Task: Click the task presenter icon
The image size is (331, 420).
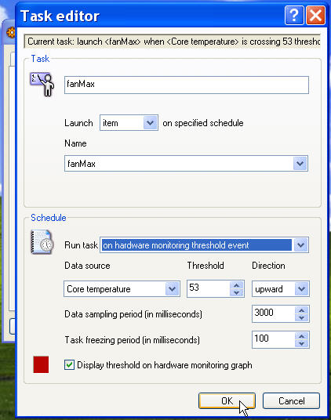Action: click(x=42, y=84)
